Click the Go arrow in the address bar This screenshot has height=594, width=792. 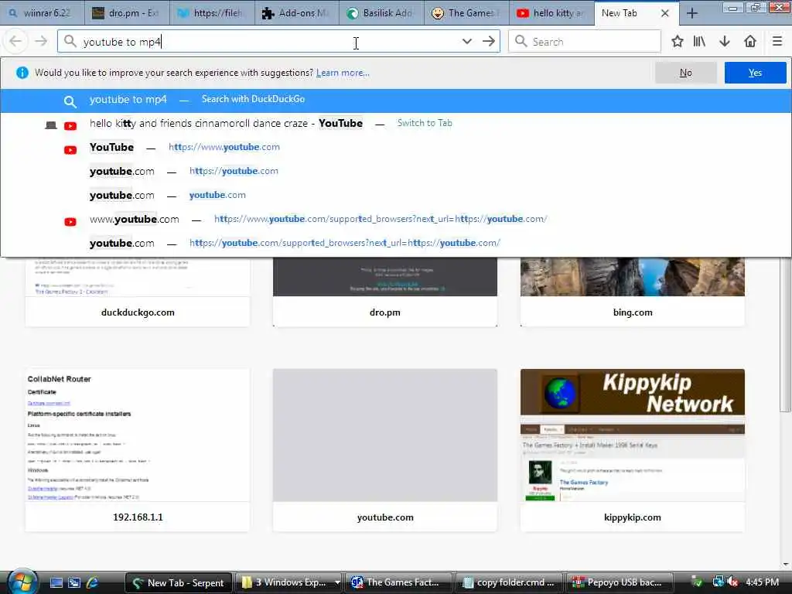click(x=489, y=42)
